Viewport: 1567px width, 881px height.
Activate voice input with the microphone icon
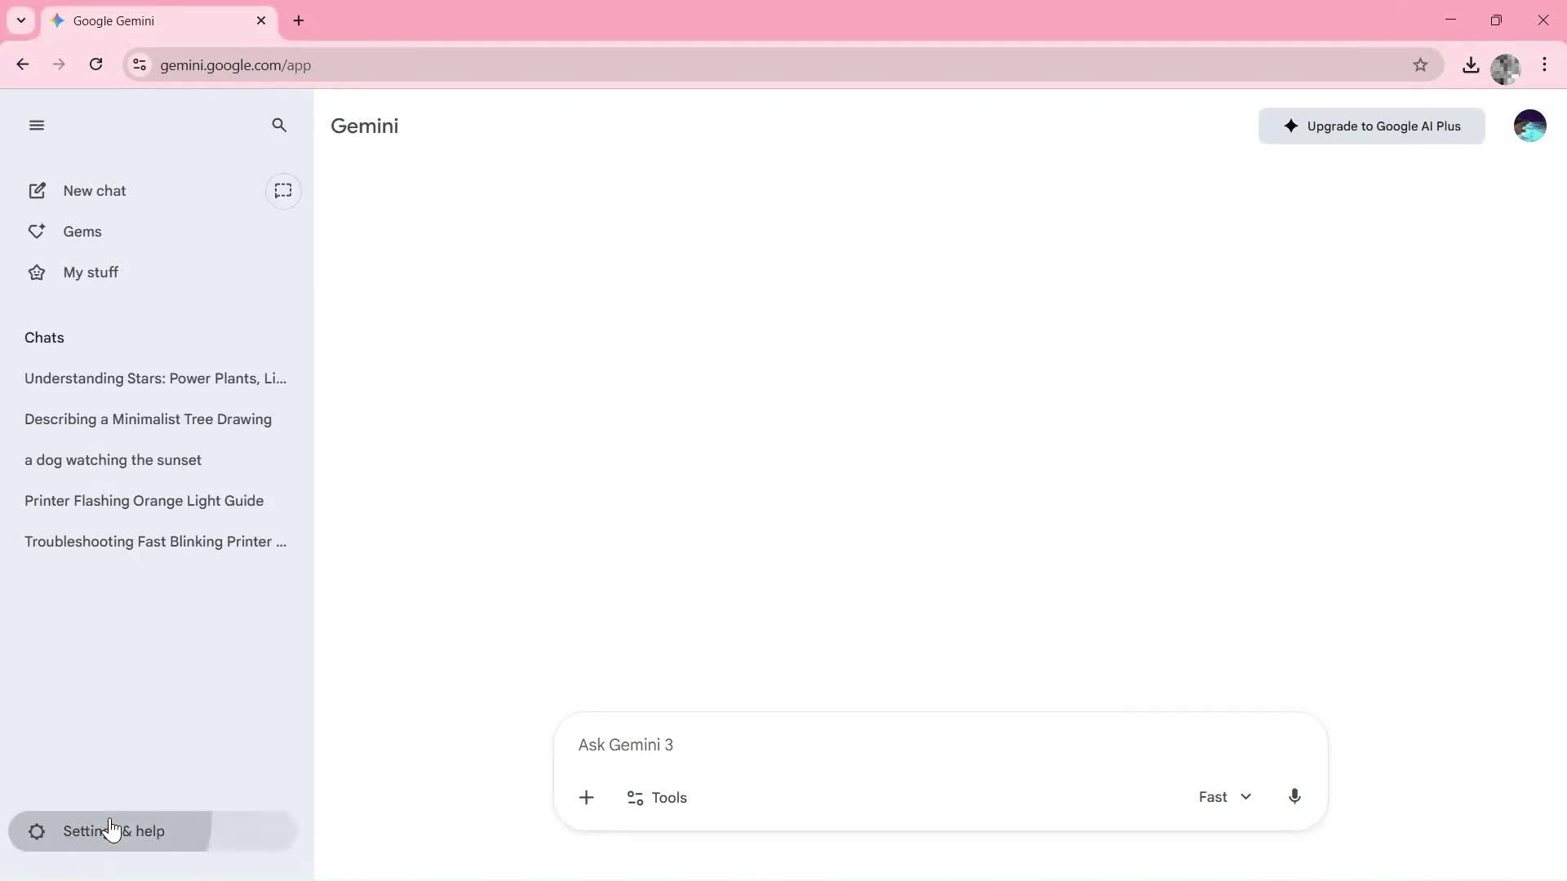click(1294, 797)
